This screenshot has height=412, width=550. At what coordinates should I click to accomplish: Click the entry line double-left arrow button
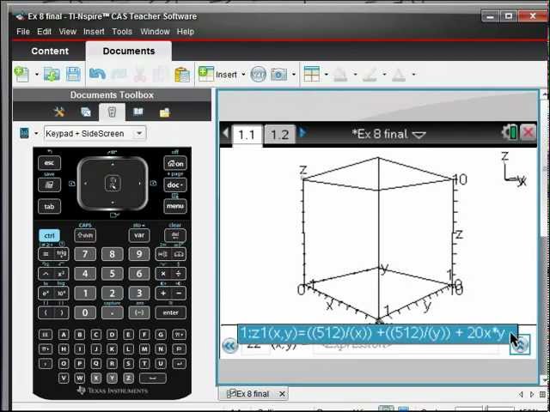pos(229,346)
